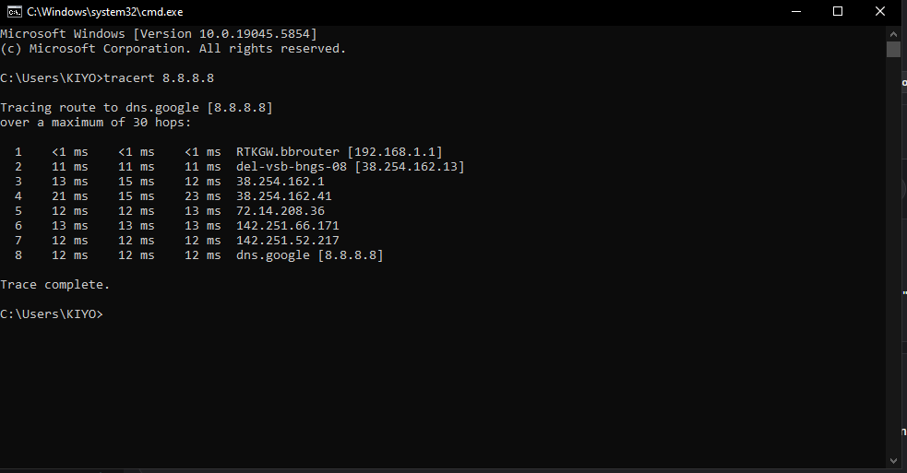Screen dimensions: 907x473
Task: Click the vertical scrollbar thumb
Action: click(x=894, y=49)
